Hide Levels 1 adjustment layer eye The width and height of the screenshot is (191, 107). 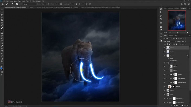pyautogui.click(x=165, y=74)
